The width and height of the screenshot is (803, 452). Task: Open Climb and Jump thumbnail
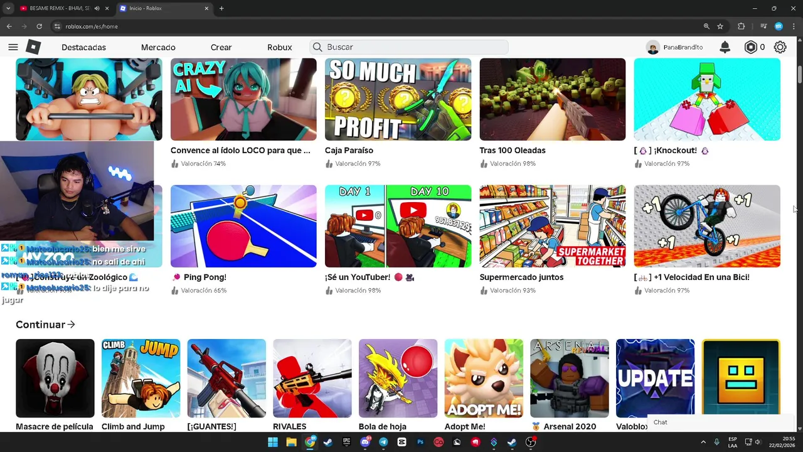(x=141, y=378)
